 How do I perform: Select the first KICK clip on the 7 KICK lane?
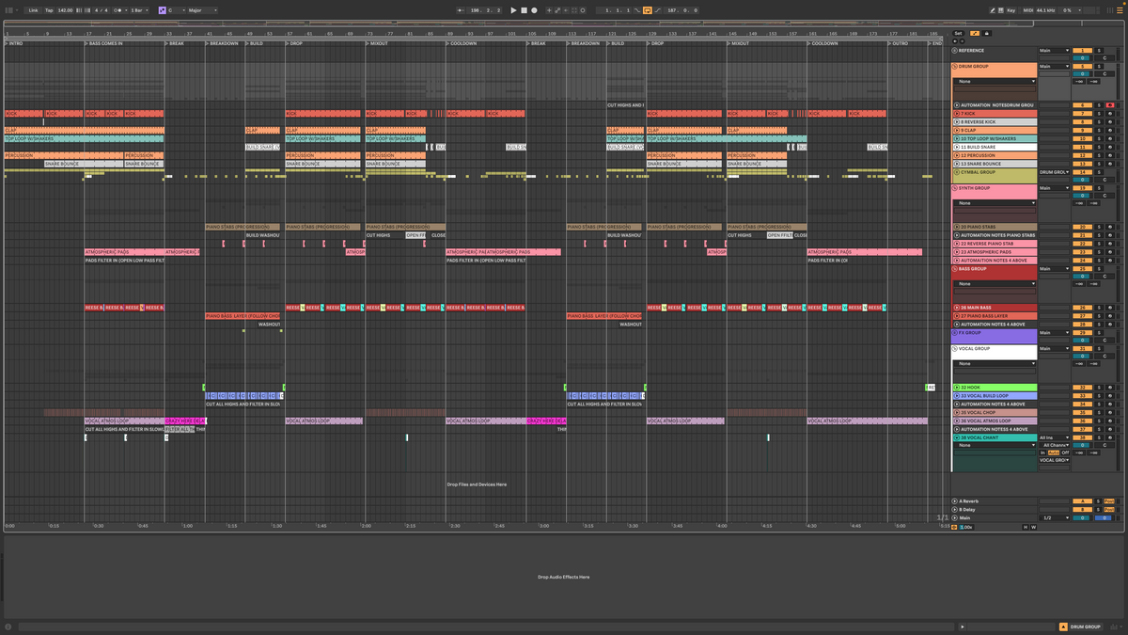point(23,114)
